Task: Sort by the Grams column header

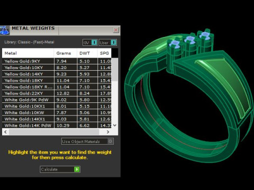Action: (66, 53)
